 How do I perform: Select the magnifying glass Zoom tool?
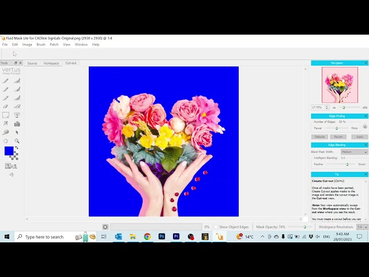coord(17,141)
